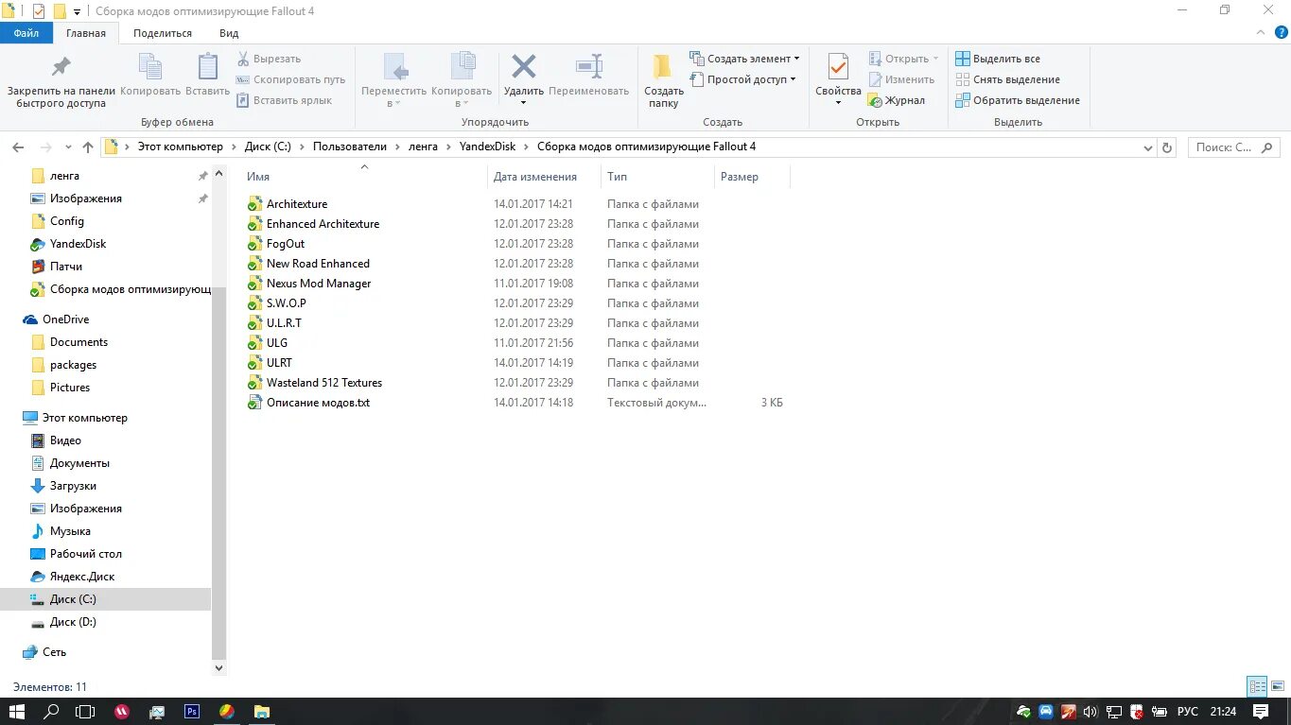Switch to large icons view in status bar
This screenshot has width=1291, height=725.
1277,687
